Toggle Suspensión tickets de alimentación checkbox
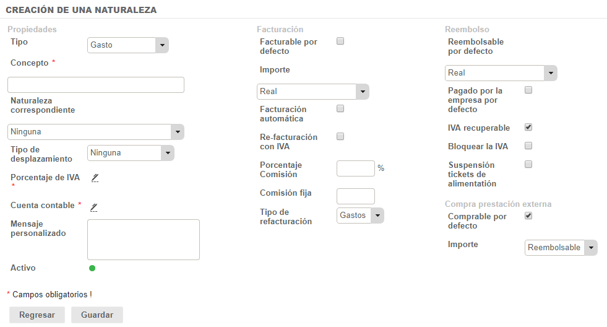607x327 pixels. point(528,165)
